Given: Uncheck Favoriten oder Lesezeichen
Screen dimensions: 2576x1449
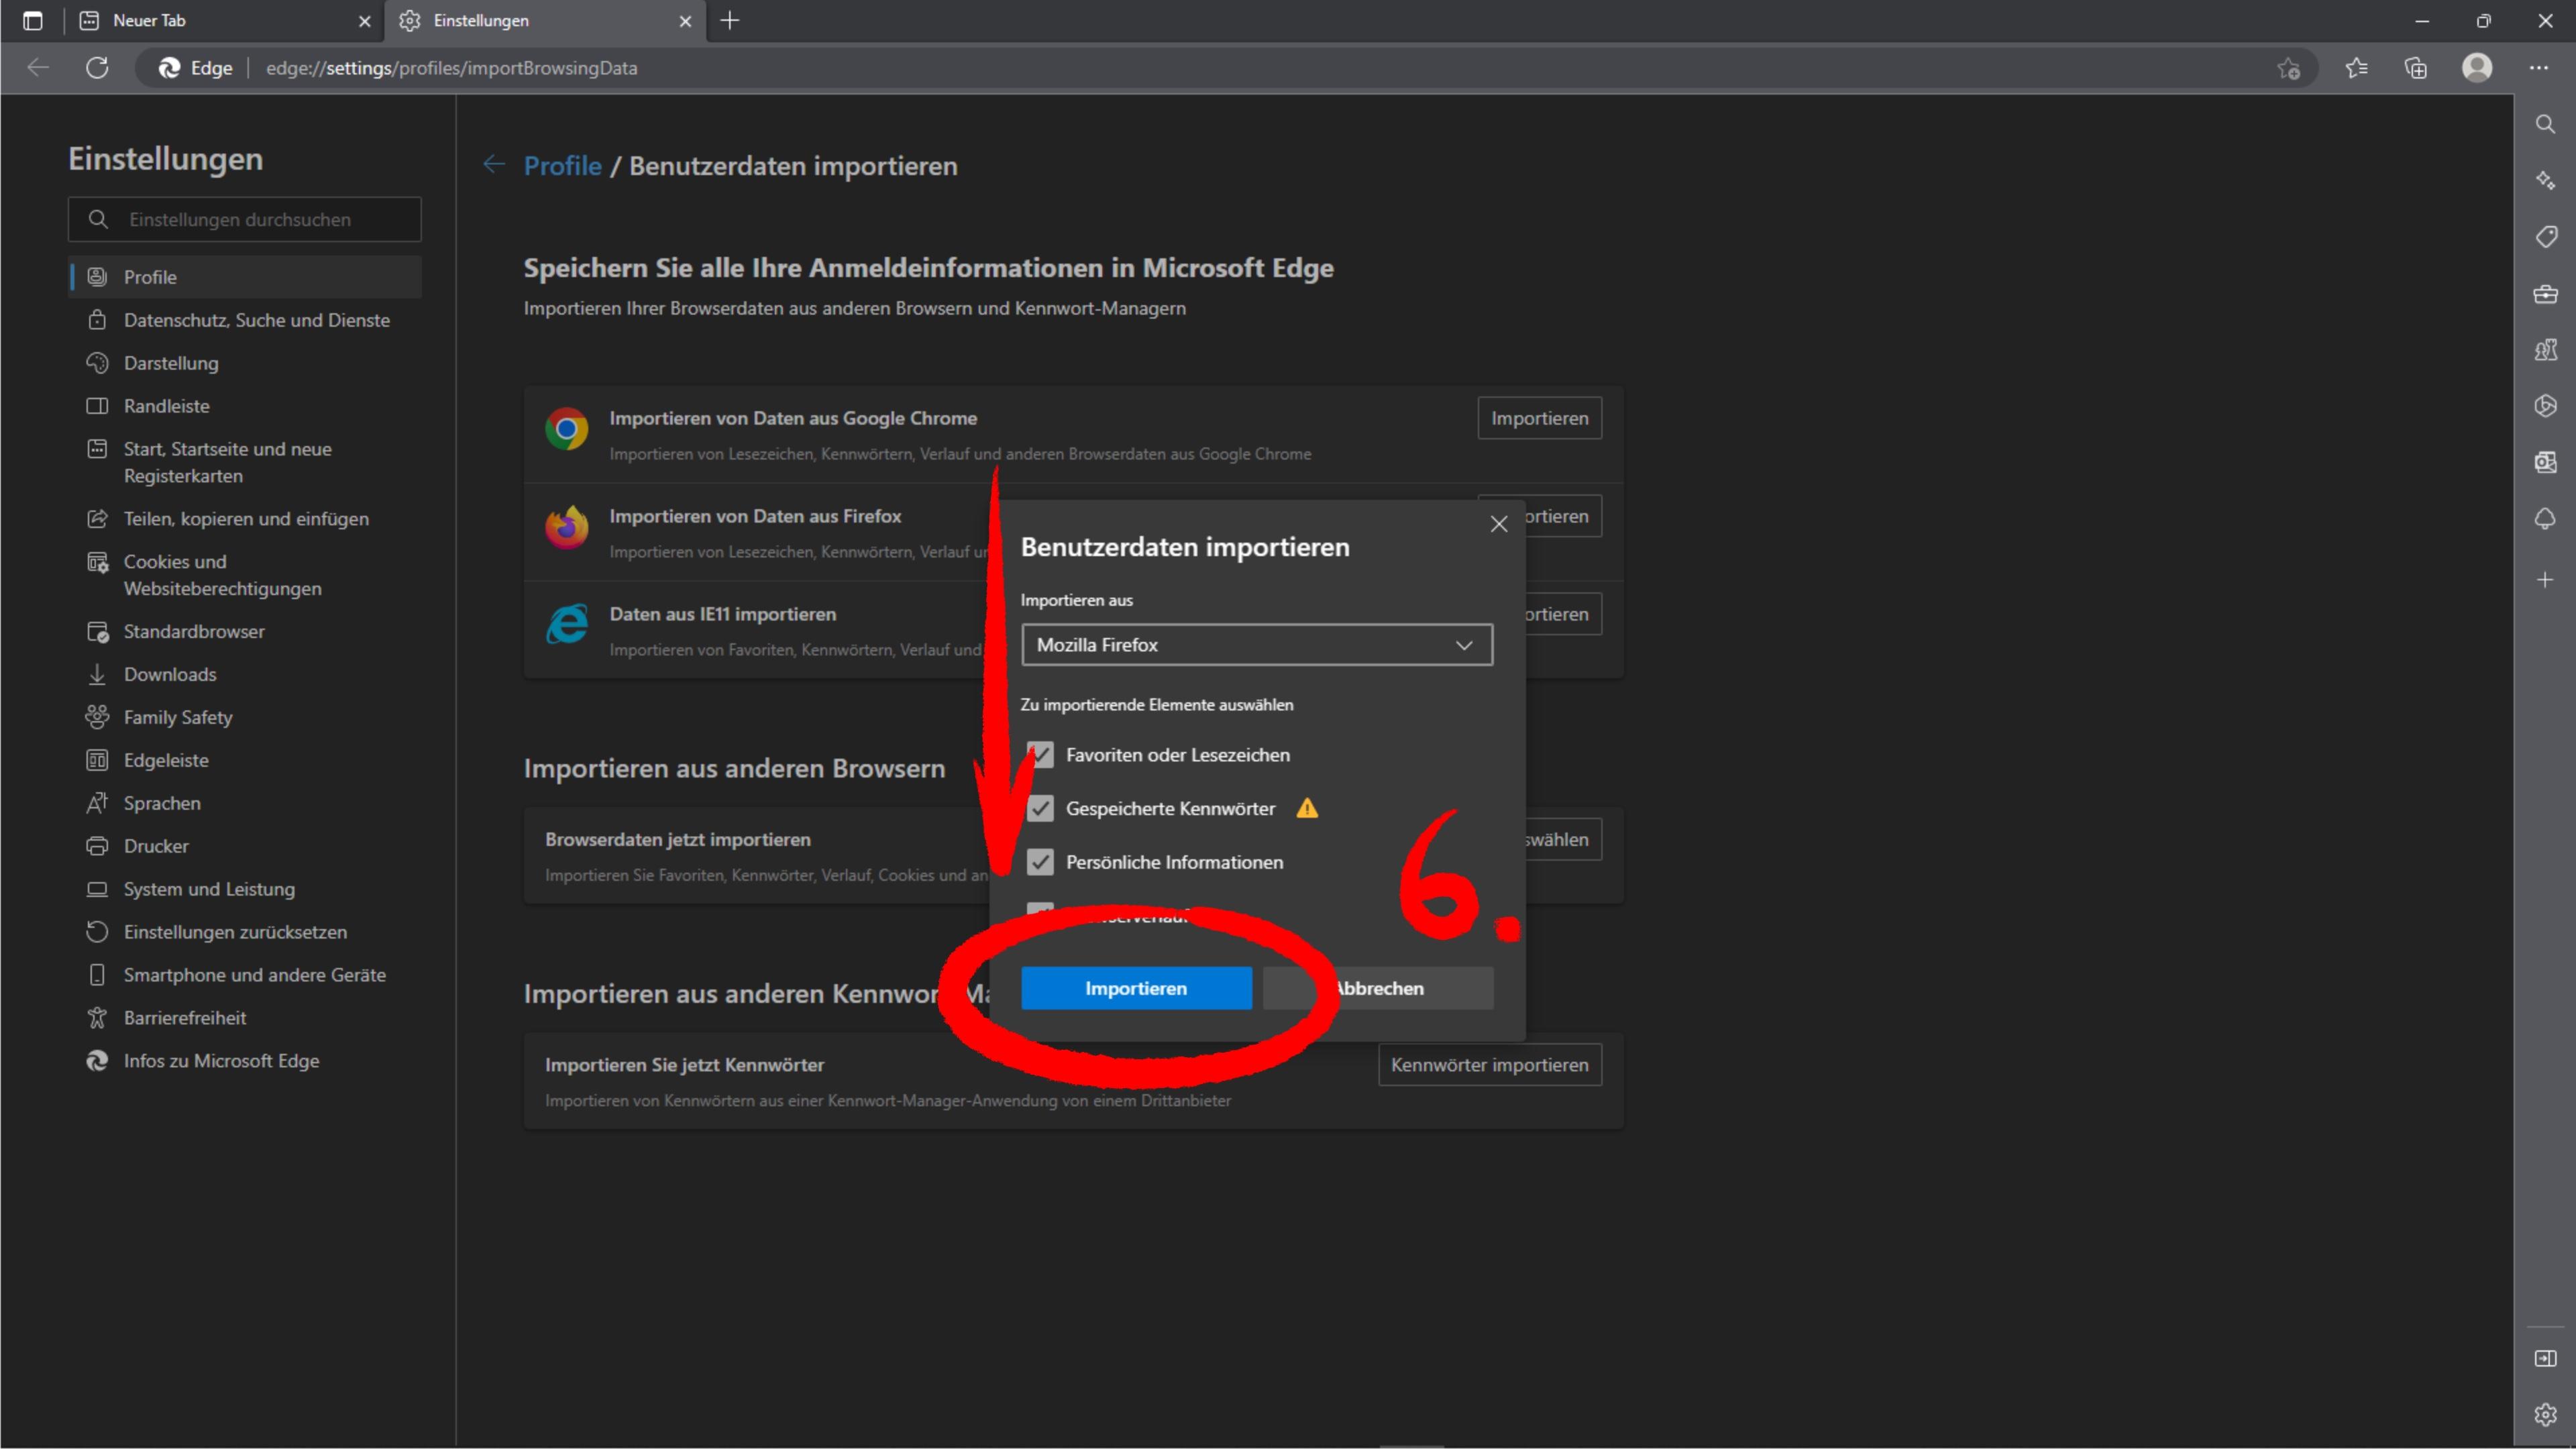Looking at the screenshot, I should click(1040, 755).
